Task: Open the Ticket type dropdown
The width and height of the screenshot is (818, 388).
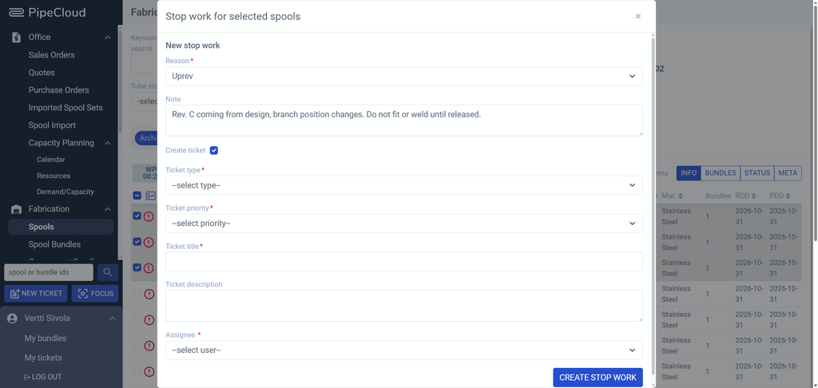Action: click(403, 185)
